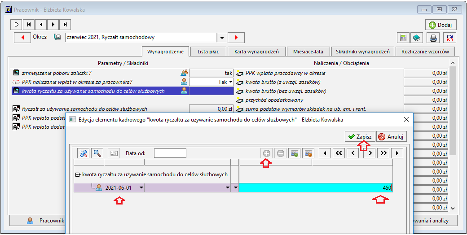Go to the next employee record

tap(53, 24)
